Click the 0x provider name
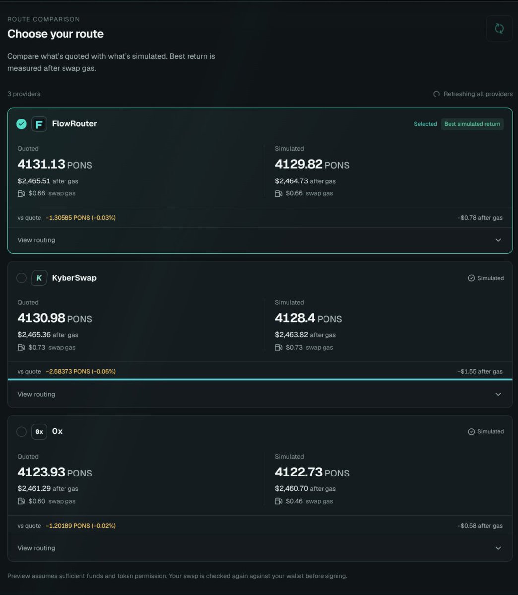The height and width of the screenshot is (595, 518). coord(57,431)
